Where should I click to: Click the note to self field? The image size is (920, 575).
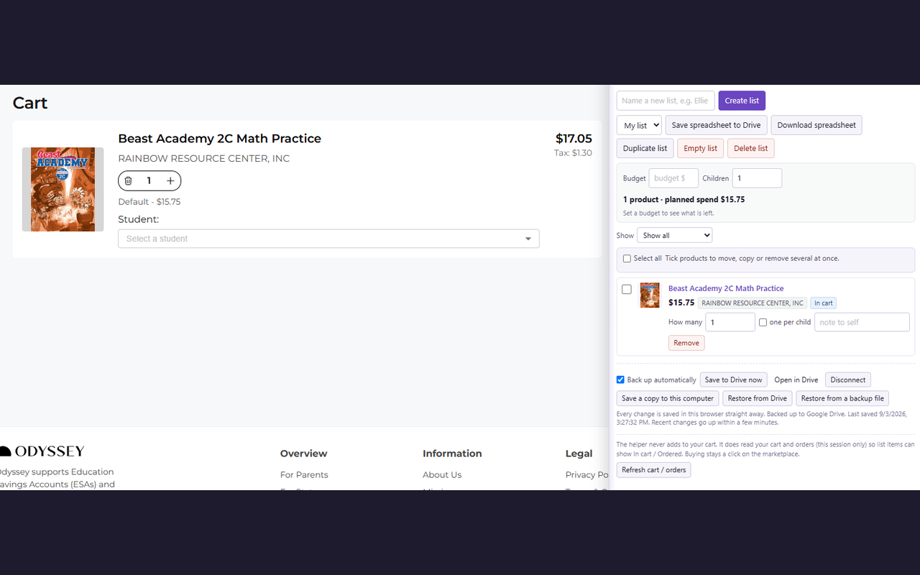click(x=862, y=322)
